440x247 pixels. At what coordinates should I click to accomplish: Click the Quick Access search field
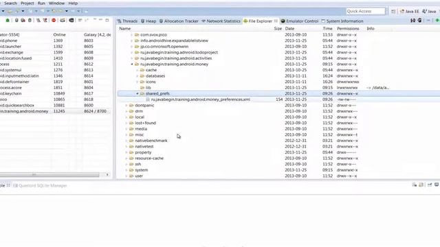pyautogui.click(x=365, y=11)
